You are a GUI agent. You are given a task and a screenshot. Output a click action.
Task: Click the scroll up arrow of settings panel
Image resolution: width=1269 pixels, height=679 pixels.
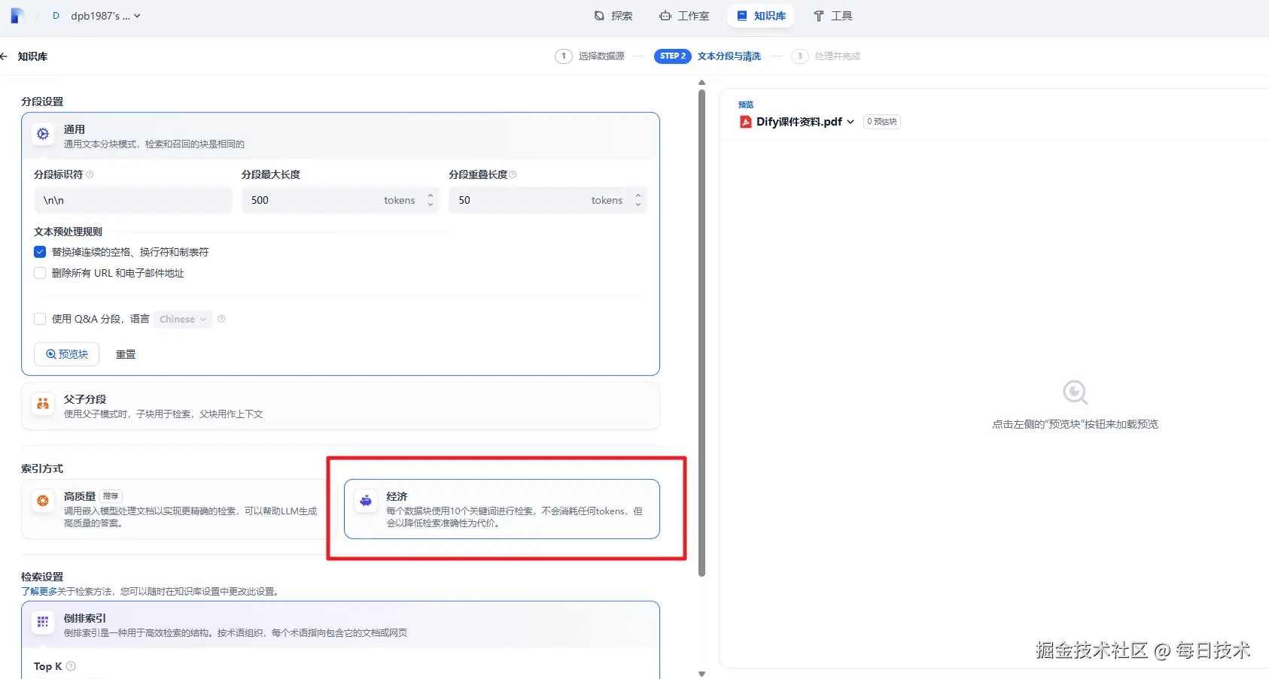coord(701,83)
